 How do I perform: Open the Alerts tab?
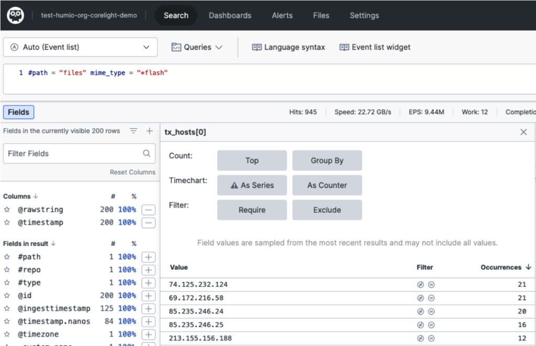282,15
